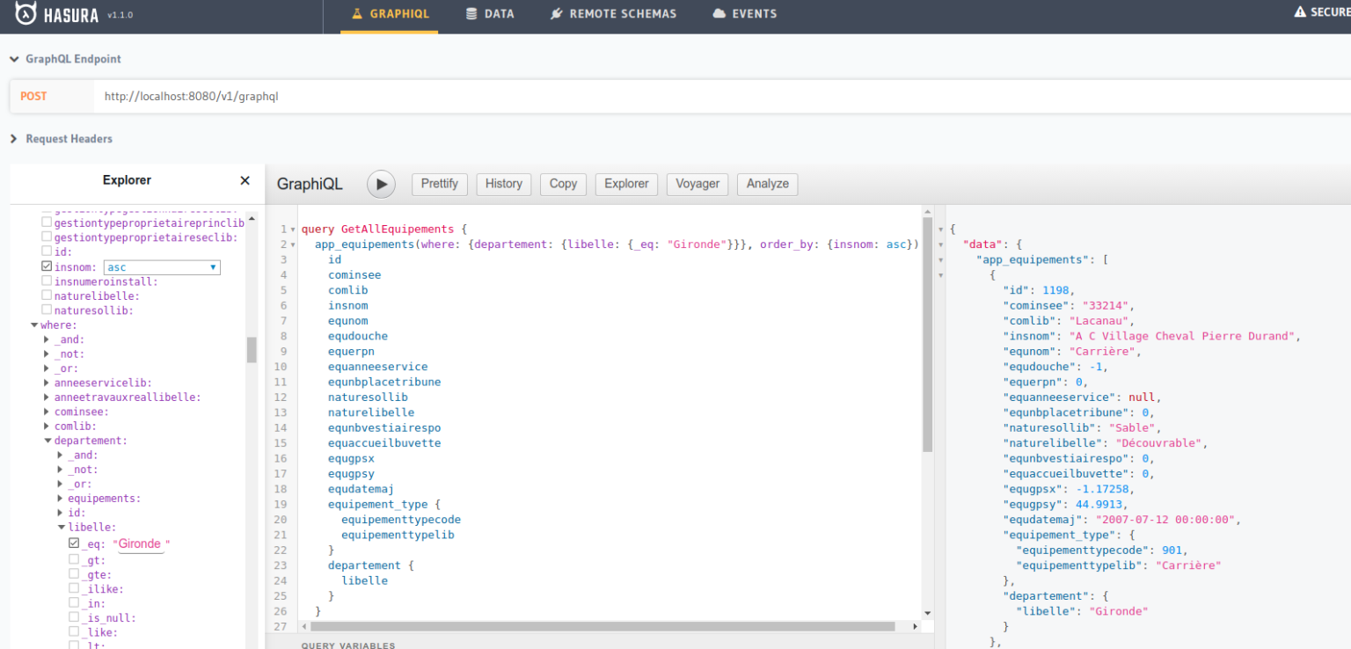This screenshot has width=1351, height=649.
Task: Open the EVENTS tab
Action: point(744,13)
